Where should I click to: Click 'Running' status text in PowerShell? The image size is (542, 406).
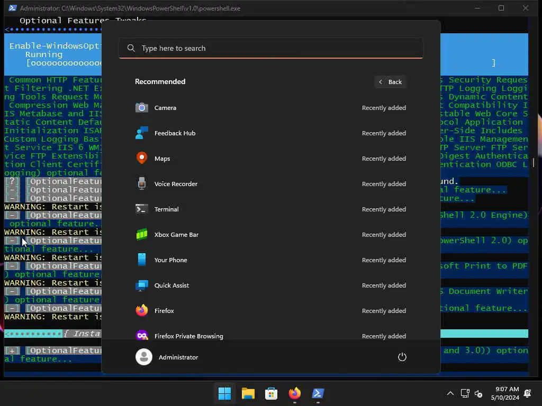[44, 54]
